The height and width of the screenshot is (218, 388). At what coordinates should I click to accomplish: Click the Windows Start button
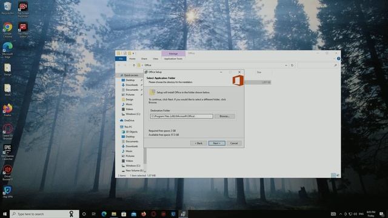click(5, 214)
